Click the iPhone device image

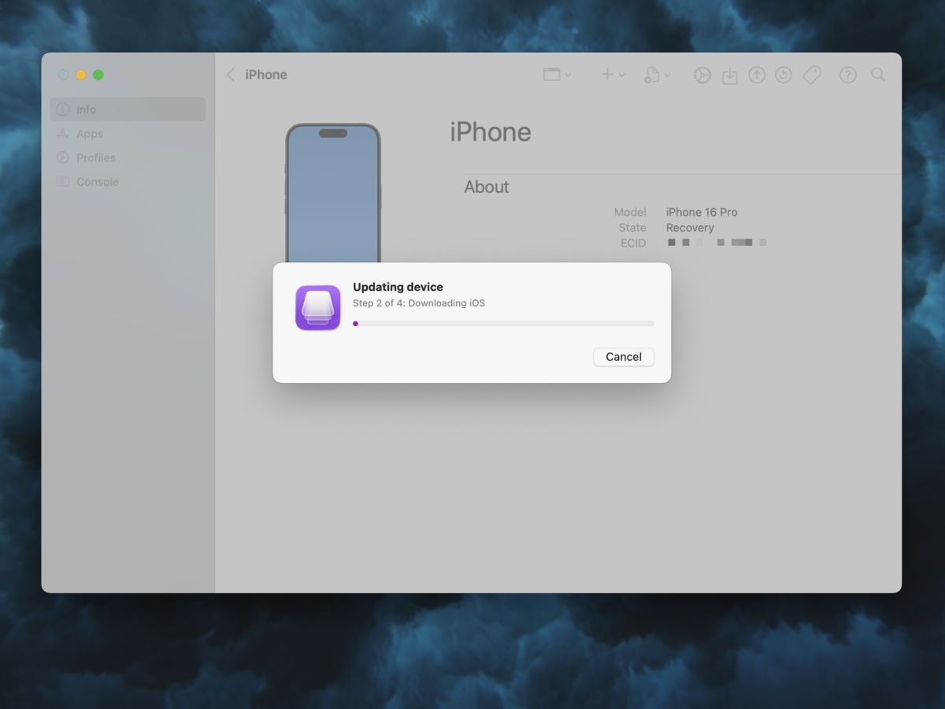tap(333, 193)
